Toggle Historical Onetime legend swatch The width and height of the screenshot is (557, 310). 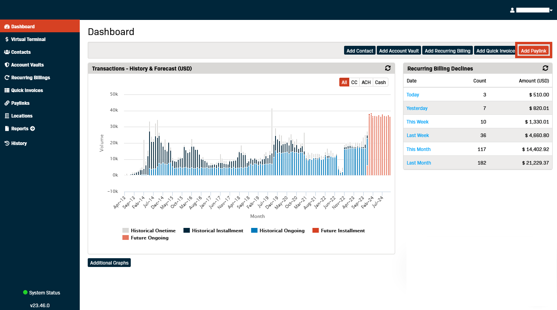click(x=126, y=231)
